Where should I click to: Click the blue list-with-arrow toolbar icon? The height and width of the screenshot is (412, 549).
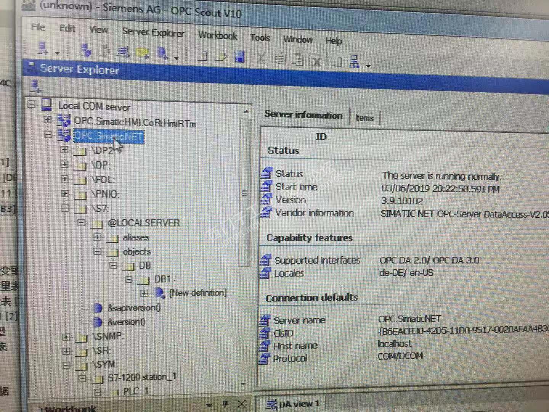pos(123,52)
